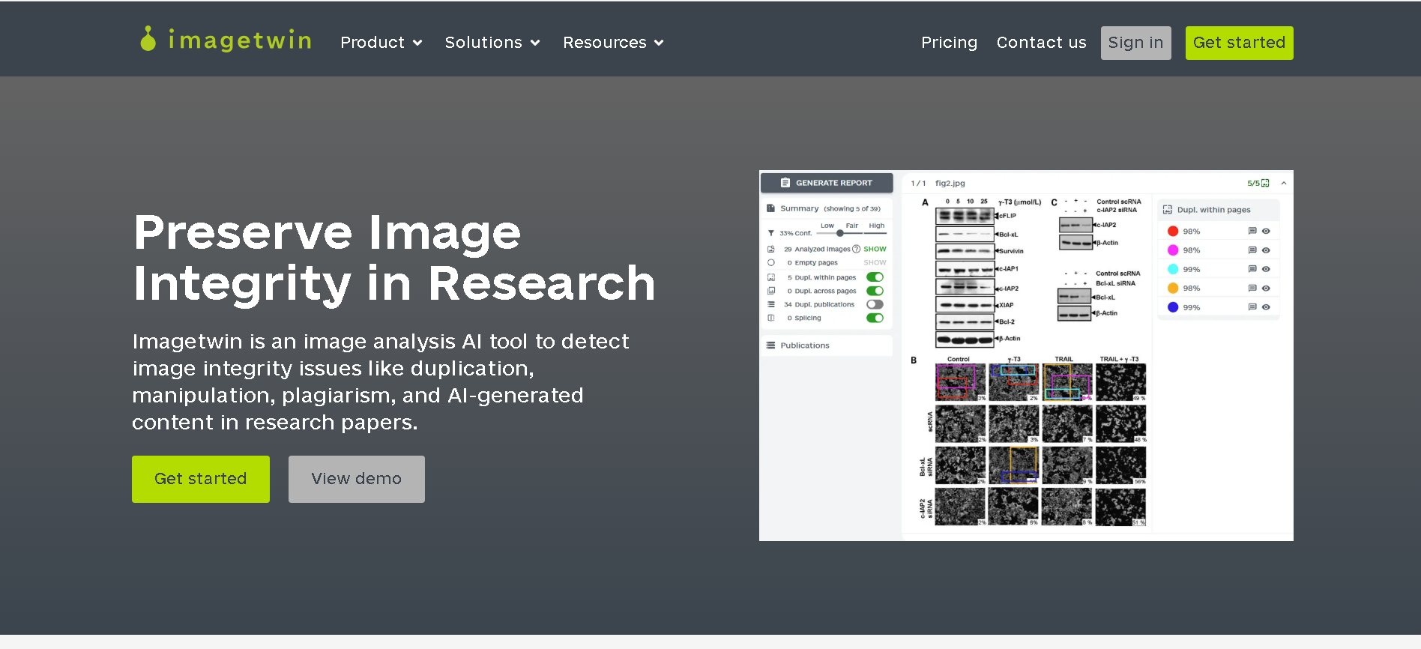Turn off the Splicing toggle
1421x649 pixels.
pyautogui.click(x=875, y=318)
